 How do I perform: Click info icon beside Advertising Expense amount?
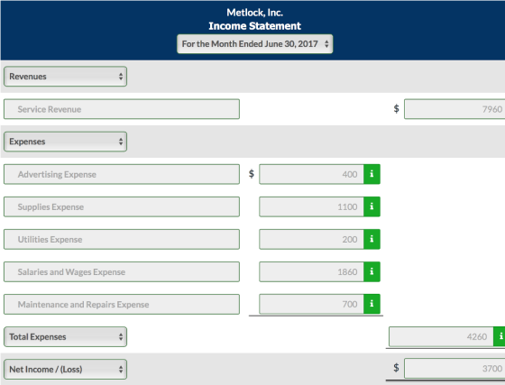[x=372, y=174]
